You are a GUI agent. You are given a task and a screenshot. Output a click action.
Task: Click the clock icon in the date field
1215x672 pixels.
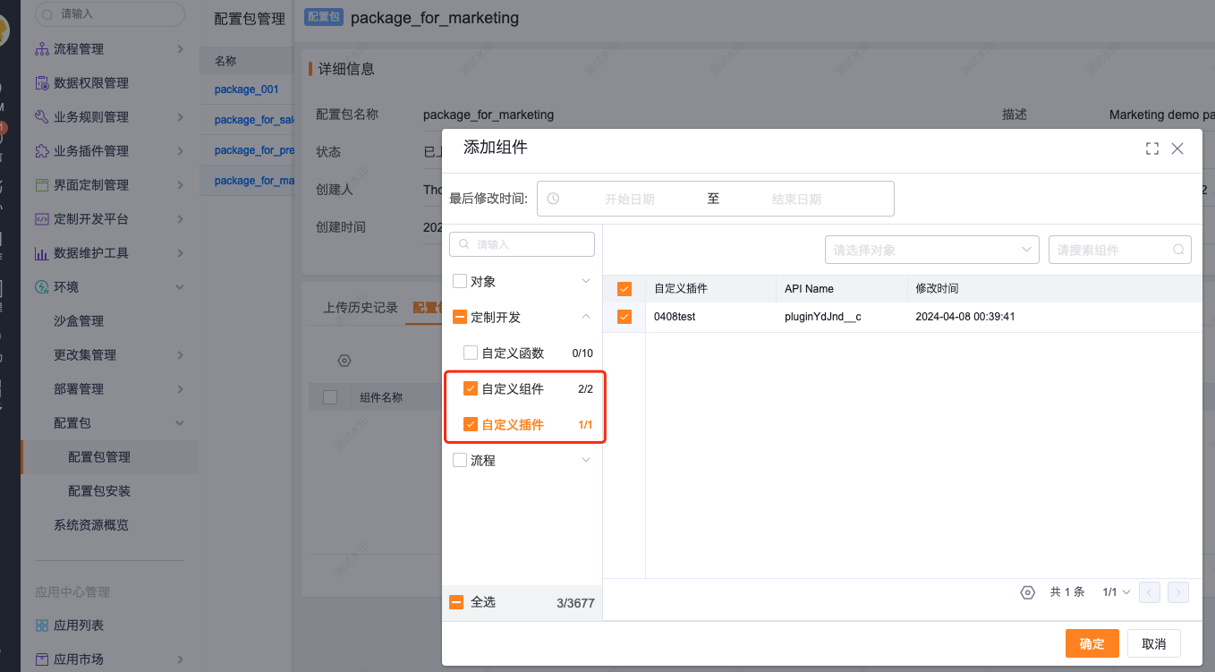553,198
